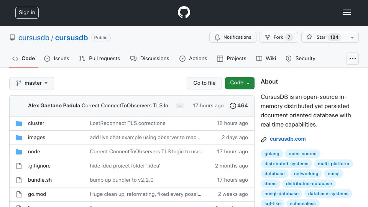Open the Issues tab
This screenshot has width=368, height=207.
(57, 58)
